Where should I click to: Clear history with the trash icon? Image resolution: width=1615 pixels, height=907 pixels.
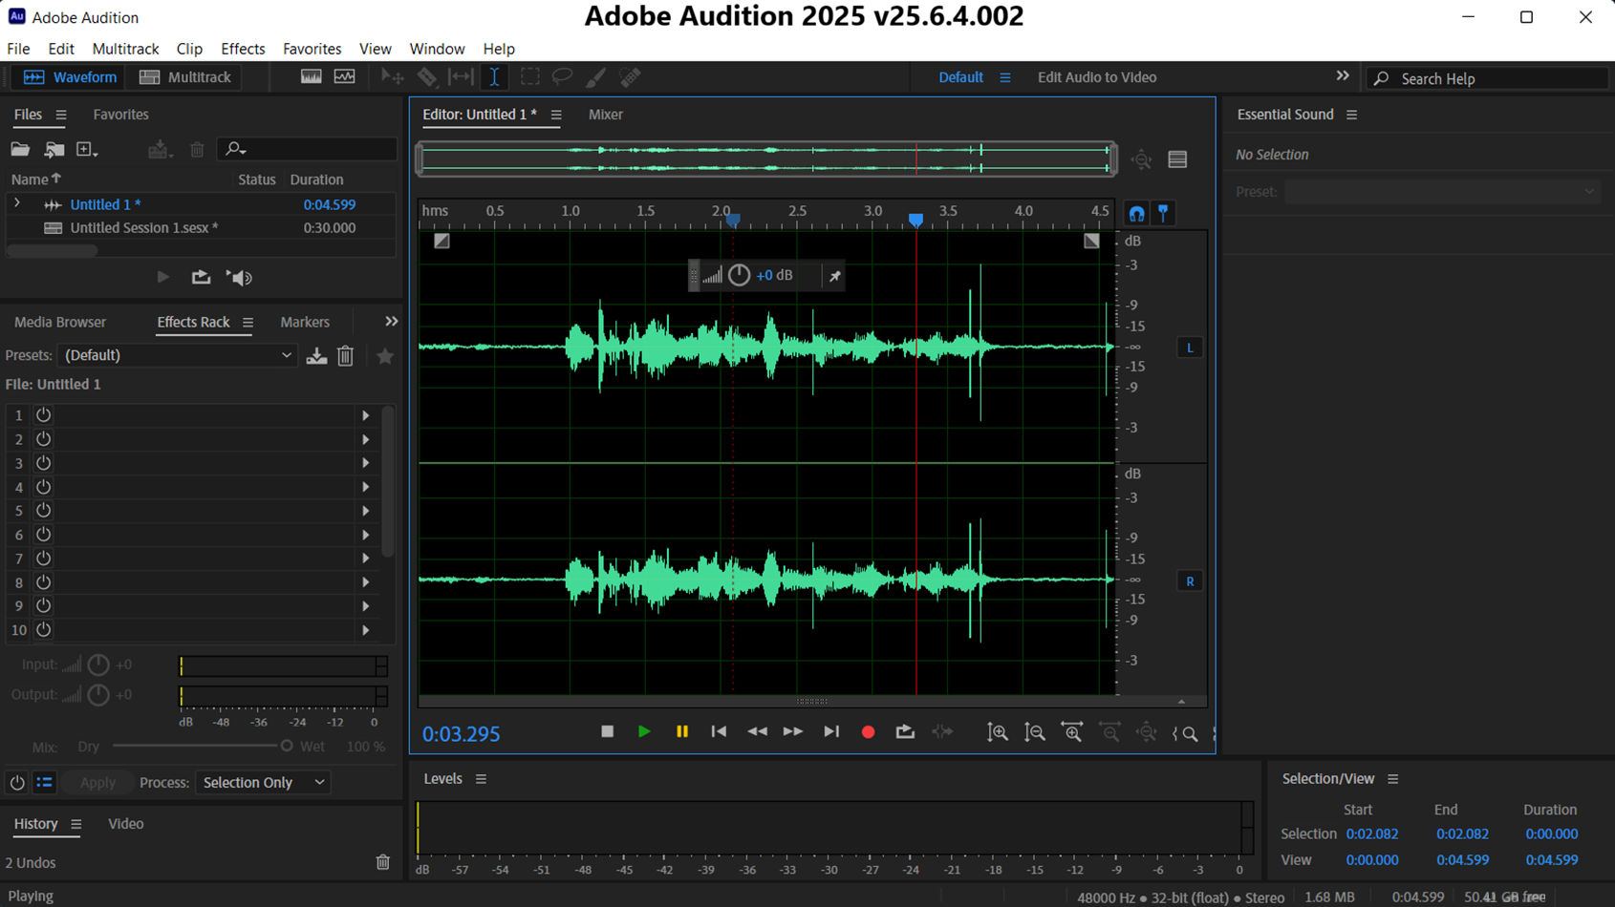[382, 862]
